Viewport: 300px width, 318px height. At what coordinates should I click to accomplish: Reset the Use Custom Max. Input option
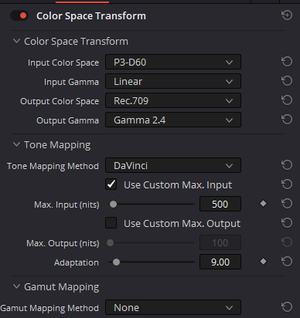(287, 184)
